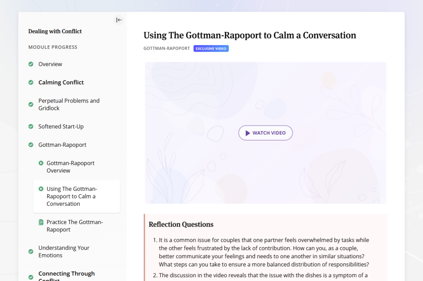This screenshot has width=423, height=281.
Task: Click the play icon beside the current lesson
Action: [40, 188]
